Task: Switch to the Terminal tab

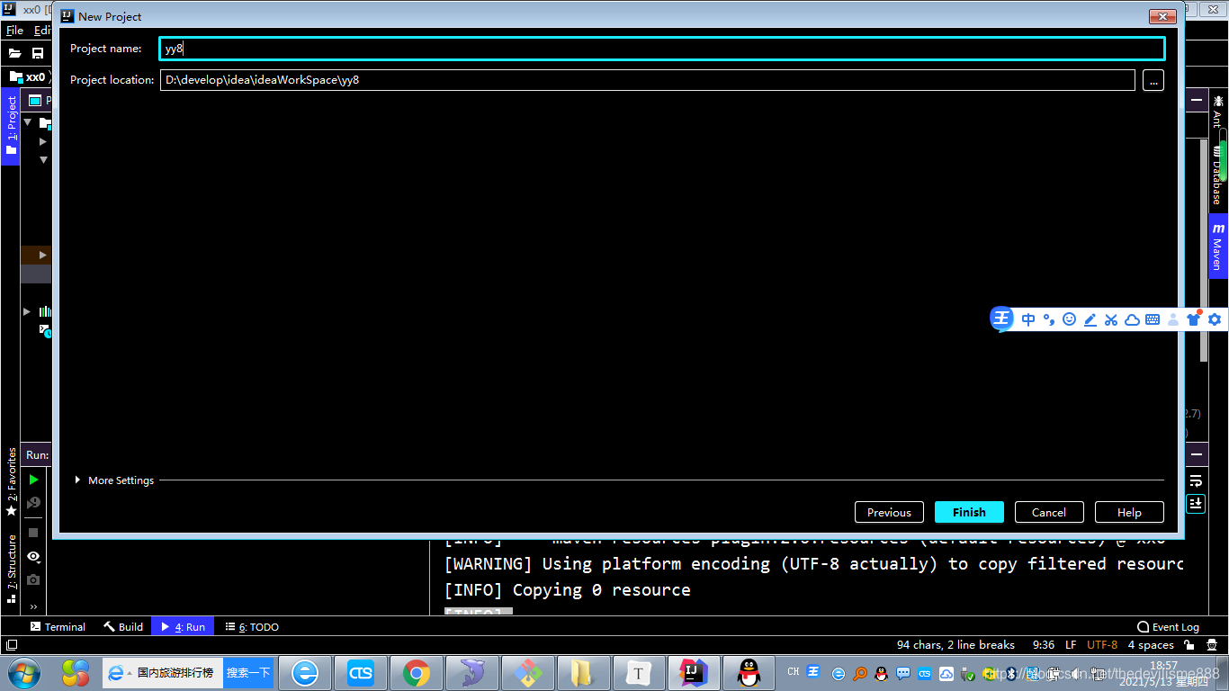Action: (58, 626)
